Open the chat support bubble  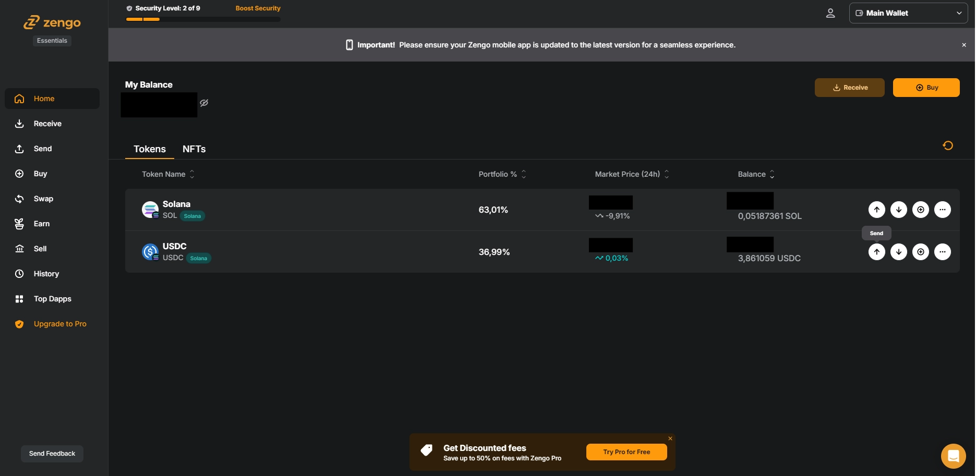point(954,456)
